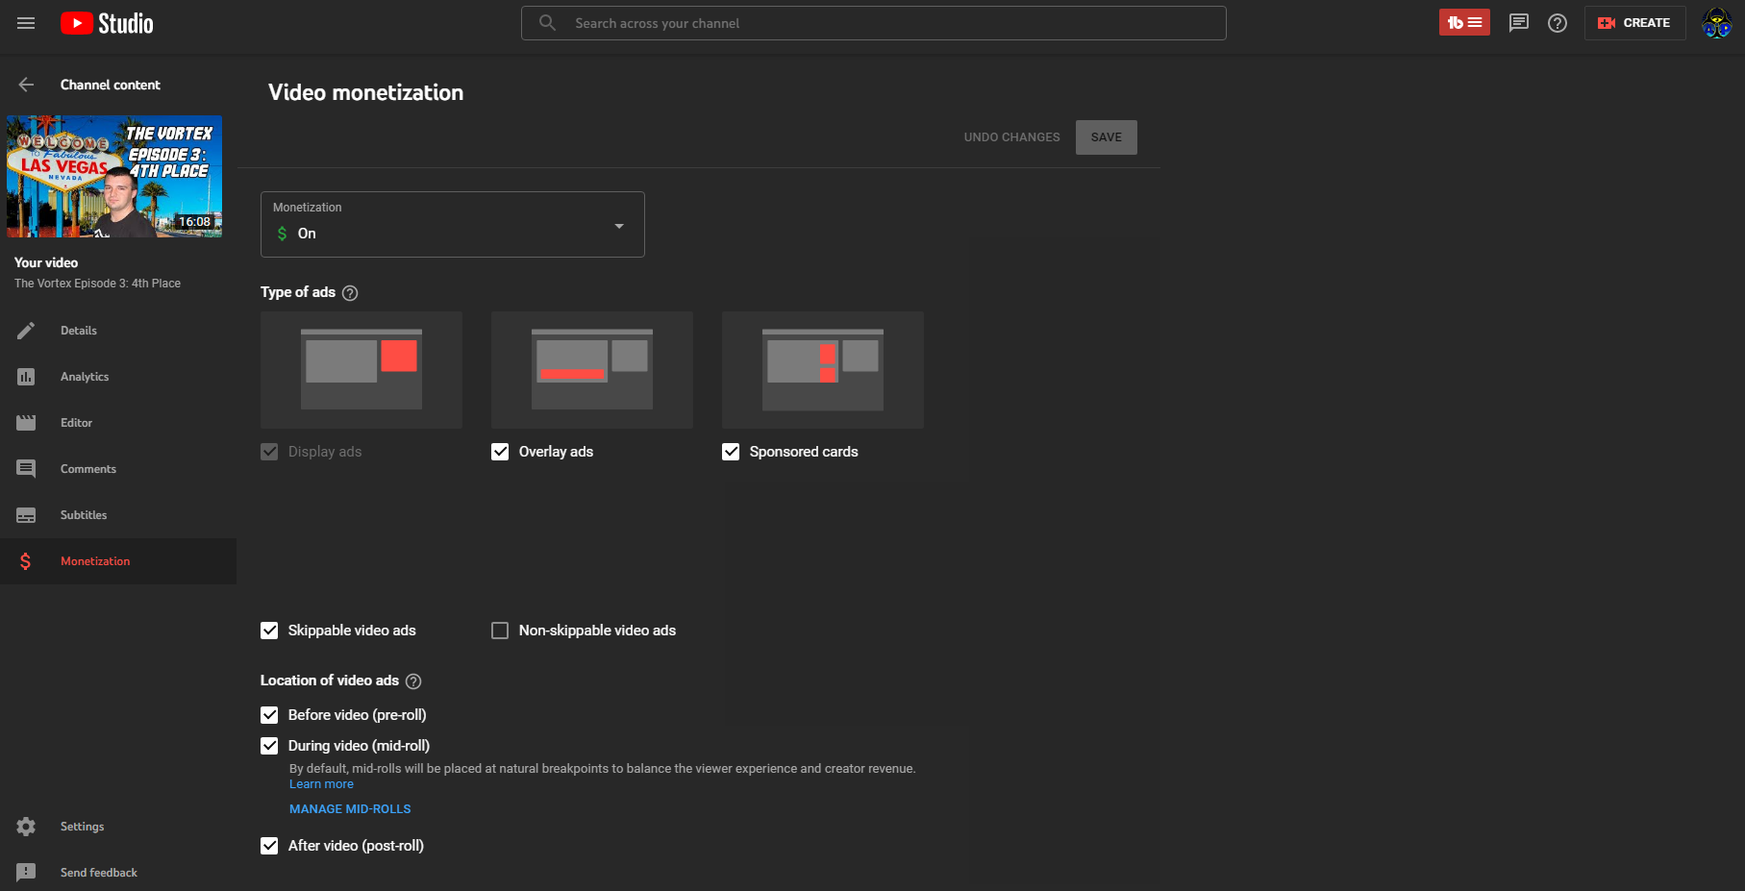1745x891 pixels.
Task: Click the Comments sidebar icon
Action: [26, 469]
